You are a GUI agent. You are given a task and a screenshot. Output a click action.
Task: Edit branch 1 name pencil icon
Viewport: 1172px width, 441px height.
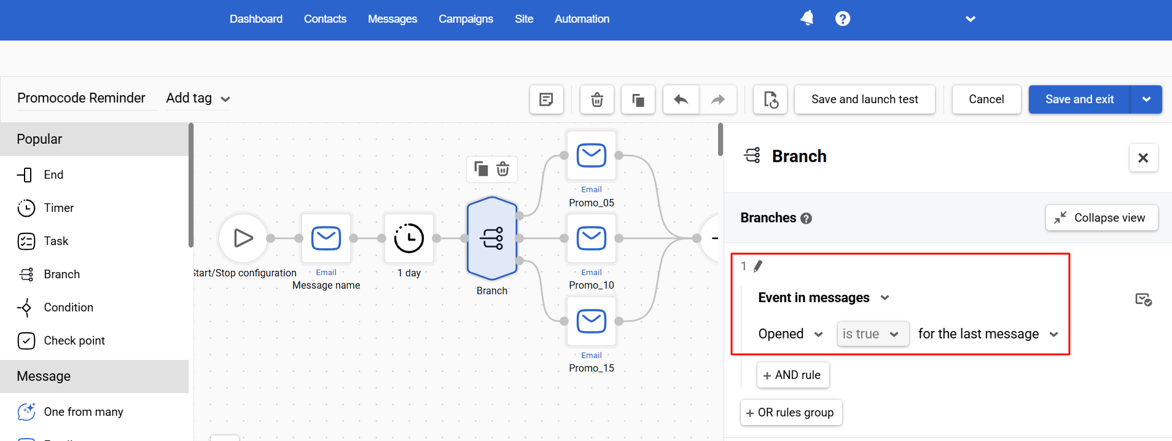(x=758, y=266)
